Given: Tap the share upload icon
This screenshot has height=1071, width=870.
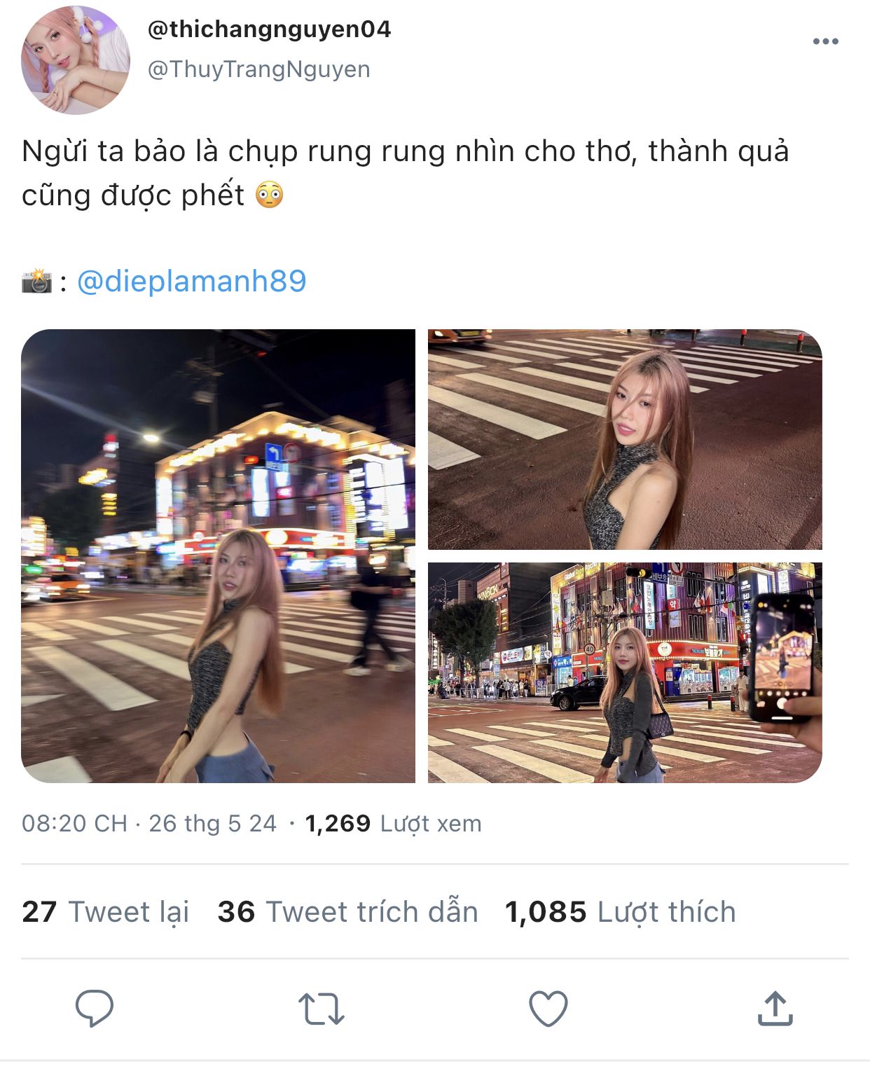Looking at the screenshot, I should [775, 1008].
